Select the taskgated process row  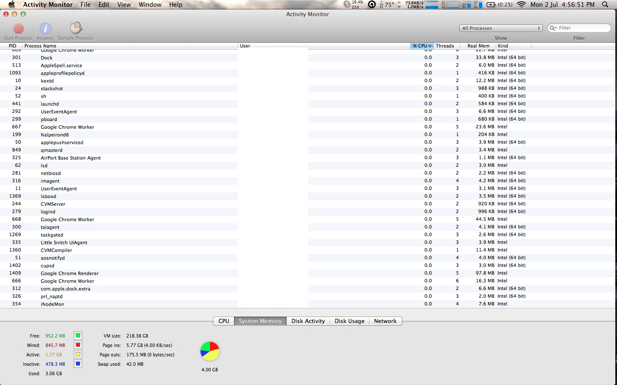coord(308,234)
